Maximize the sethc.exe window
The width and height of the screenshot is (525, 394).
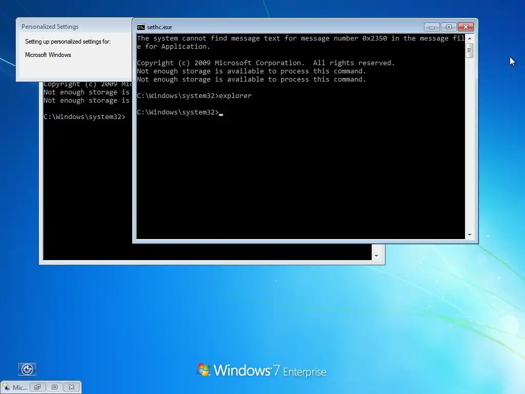pyautogui.click(x=449, y=27)
